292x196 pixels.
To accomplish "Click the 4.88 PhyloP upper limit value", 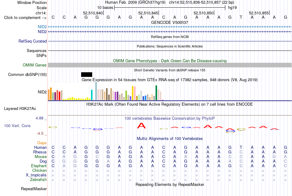I will (39, 118).
